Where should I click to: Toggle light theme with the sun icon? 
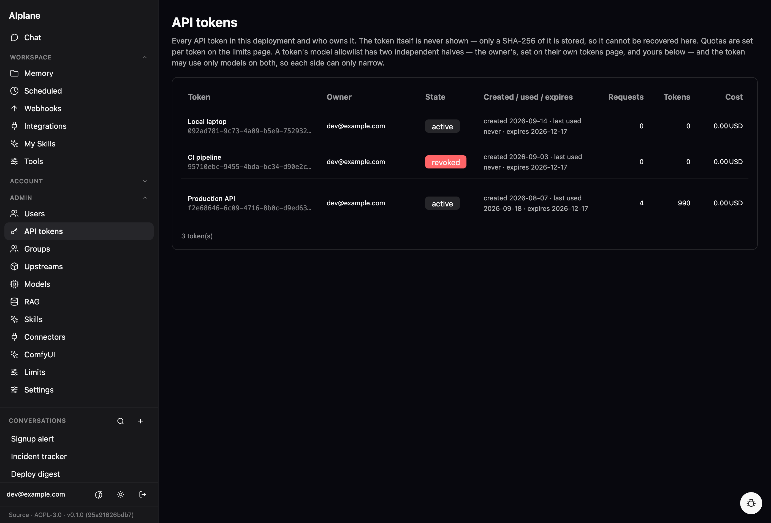pyautogui.click(x=120, y=494)
